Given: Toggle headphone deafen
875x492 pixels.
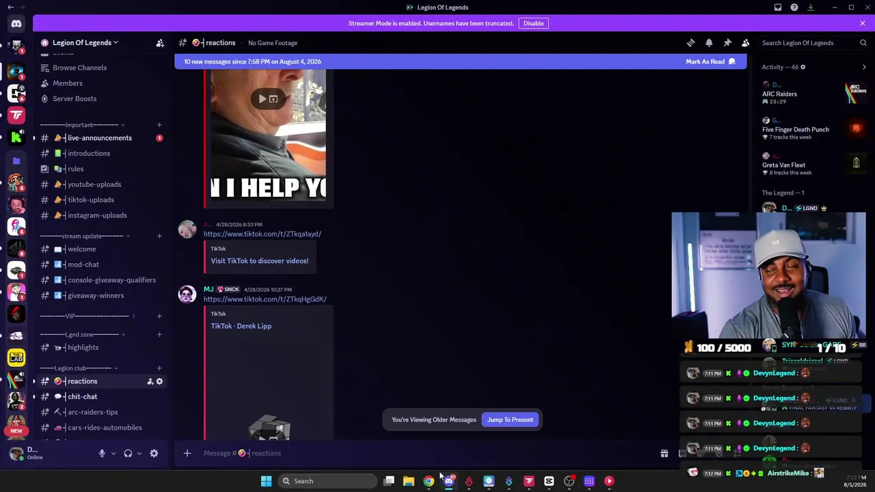Looking at the screenshot, I should tap(128, 453).
